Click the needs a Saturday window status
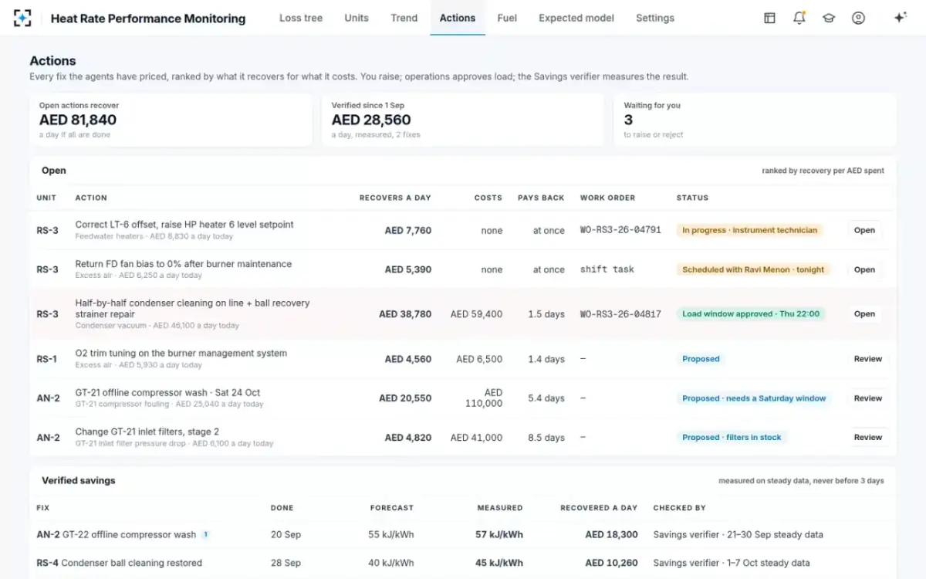 [754, 398]
